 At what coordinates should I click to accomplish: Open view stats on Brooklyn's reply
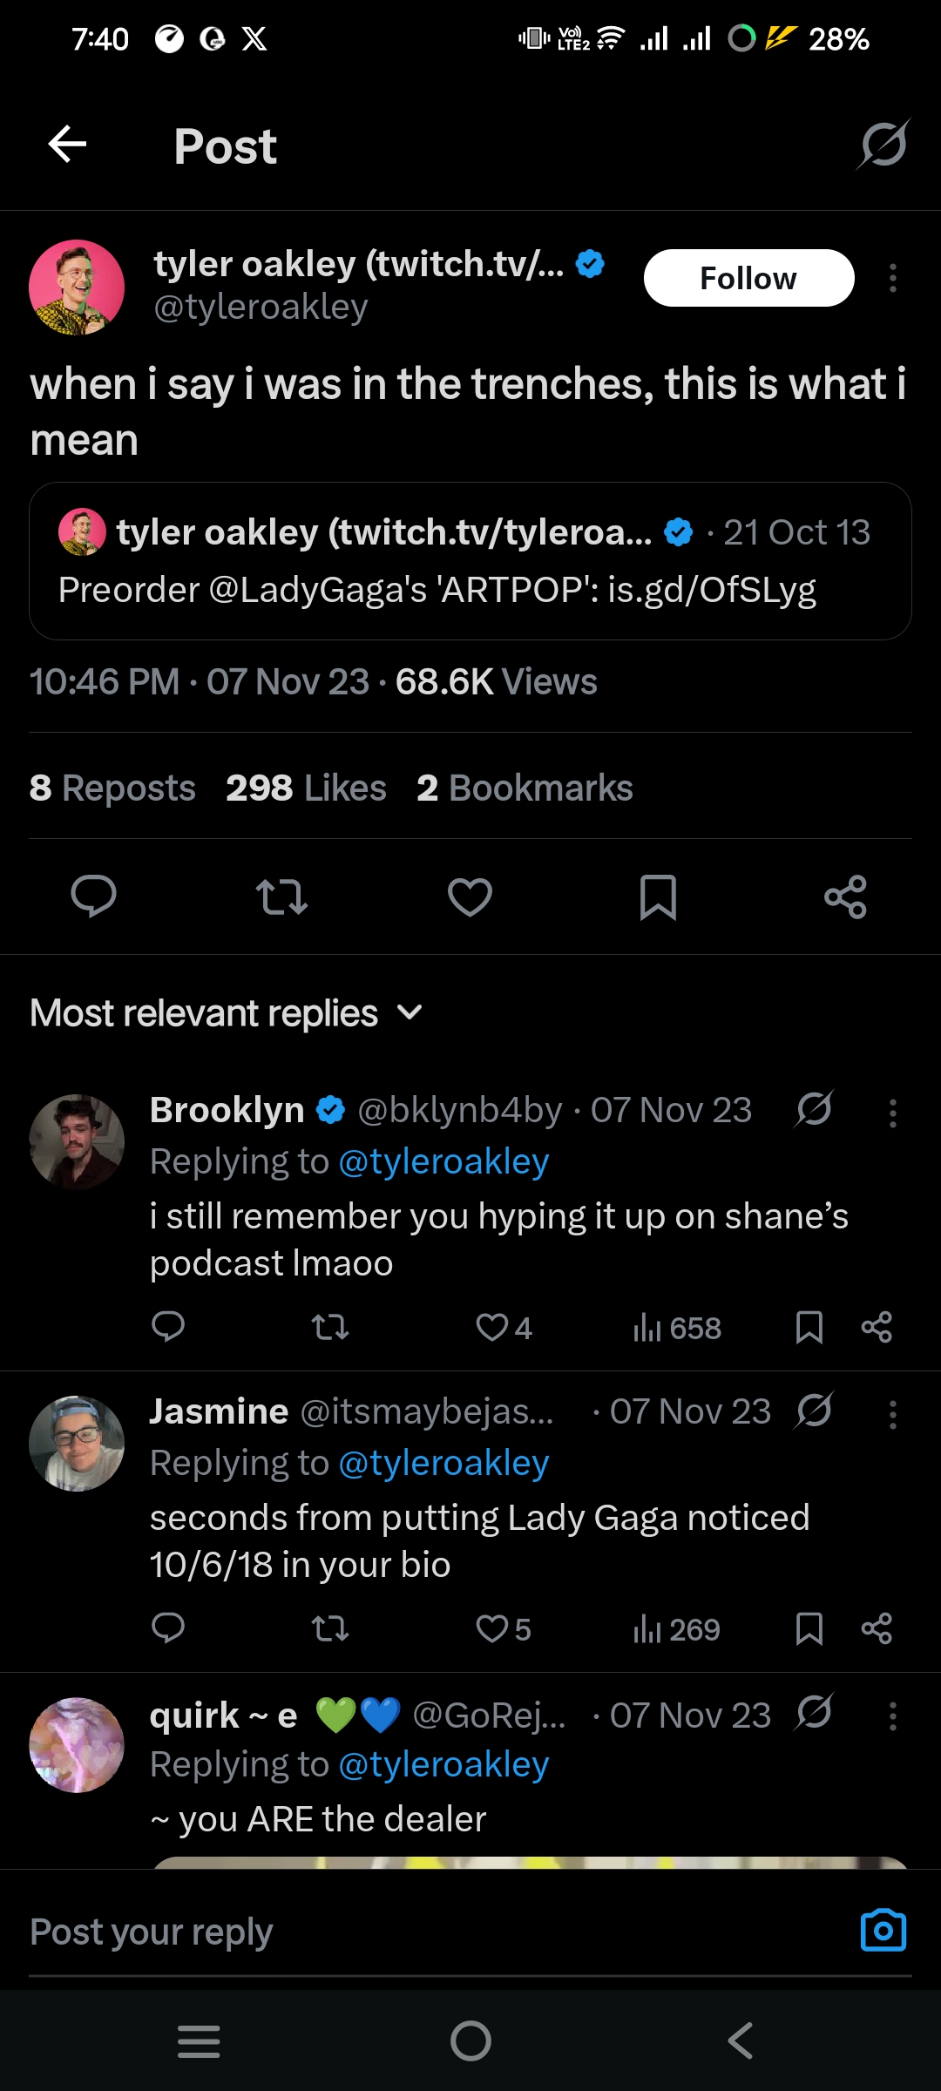677,1329
